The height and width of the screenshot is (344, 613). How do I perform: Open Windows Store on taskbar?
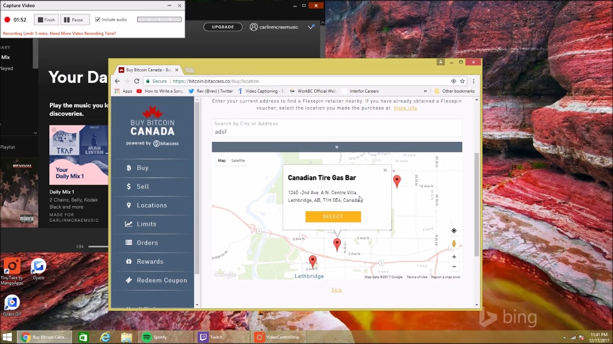point(83,337)
